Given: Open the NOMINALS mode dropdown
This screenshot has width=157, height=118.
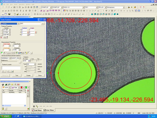Looking at the screenshot, I should pos(10,58).
